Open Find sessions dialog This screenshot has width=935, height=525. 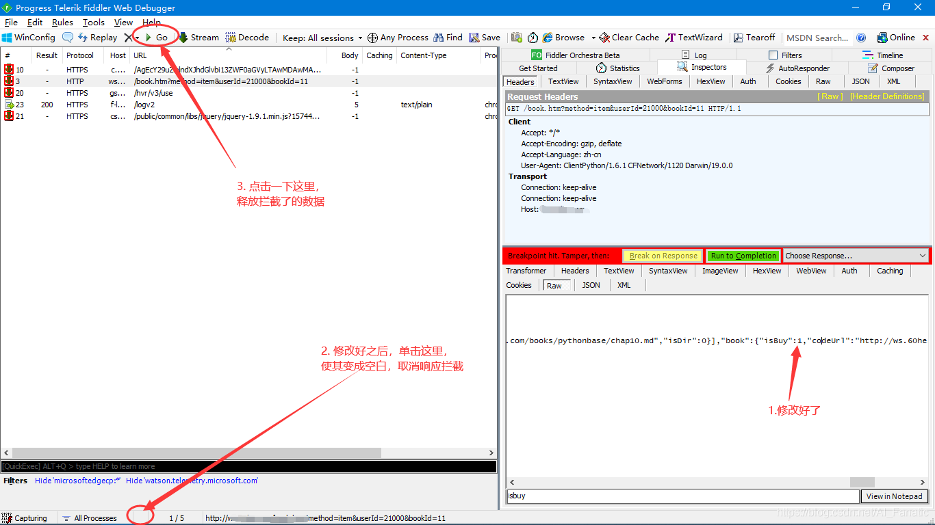pos(448,38)
